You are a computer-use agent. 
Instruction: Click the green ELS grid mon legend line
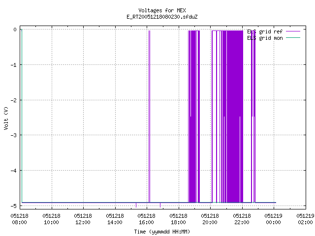click(x=293, y=37)
